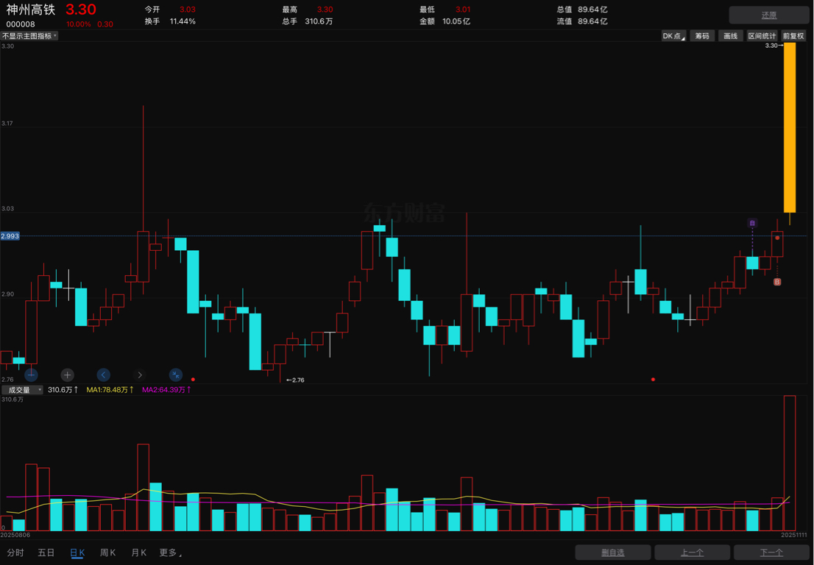Click the red B buy marker on the chart

tap(777, 282)
